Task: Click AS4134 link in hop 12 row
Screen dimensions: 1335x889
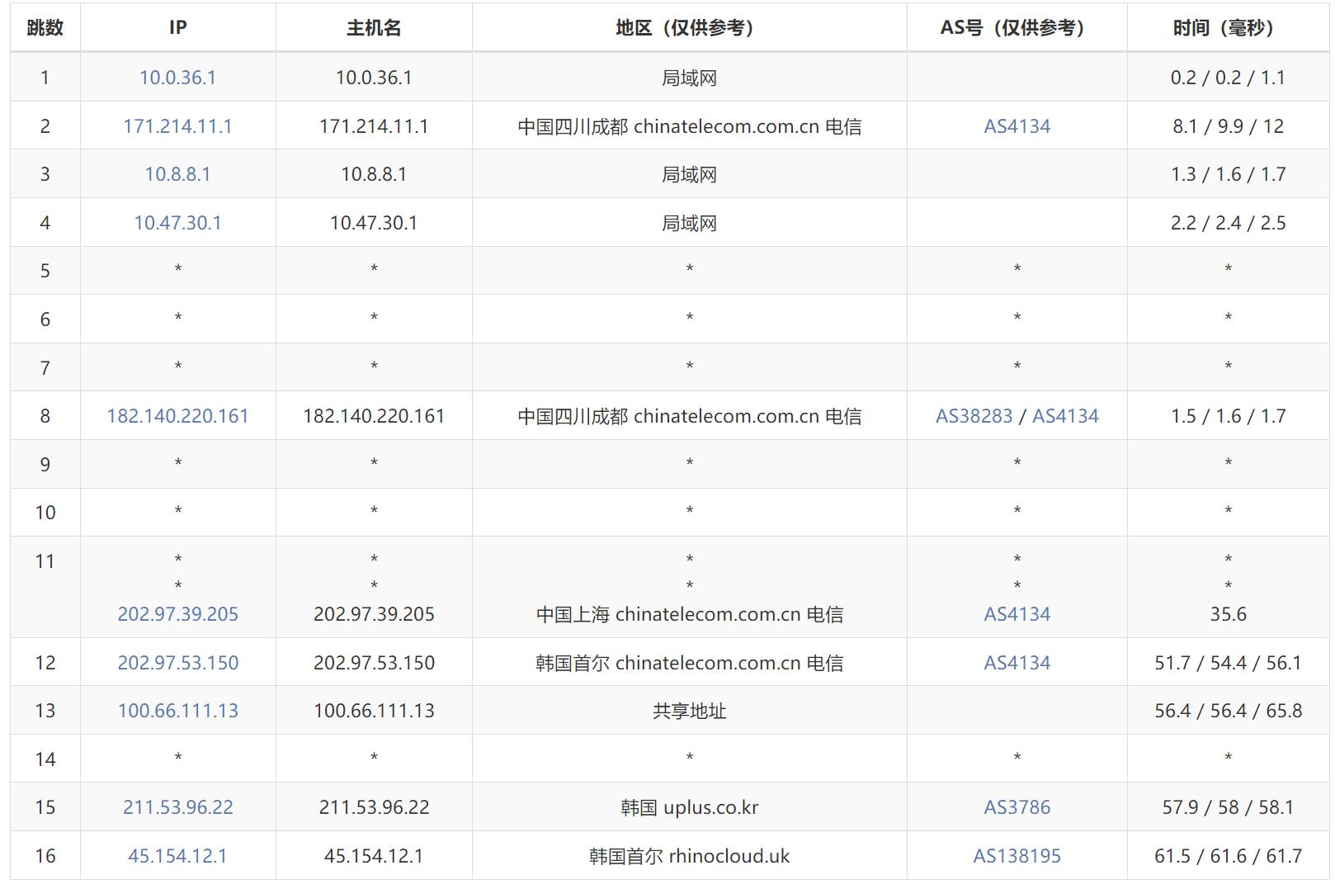Action: [1017, 663]
